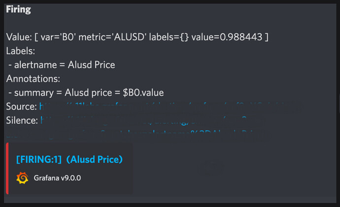The width and height of the screenshot is (340, 207).
Task: Click the var='B0' text
Action: click(x=58, y=37)
